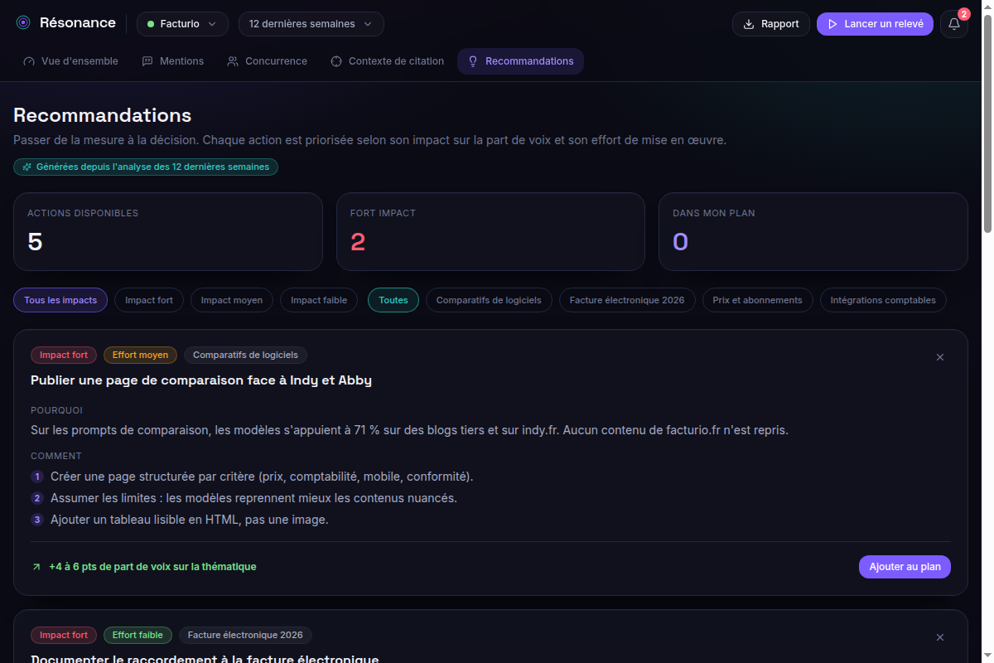
Task: Click the Rapport button
Action: click(x=771, y=24)
